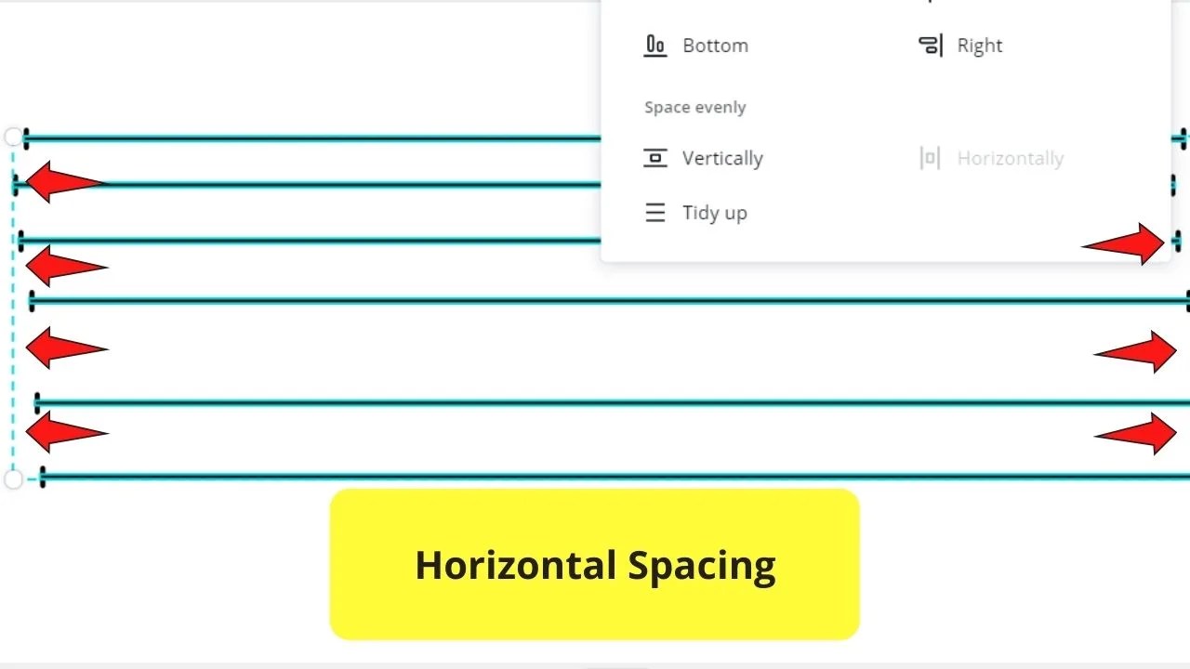Click the yellow Horizontal Spacing label
Viewport: 1190px width, 669px height.
pyautogui.click(x=595, y=564)
